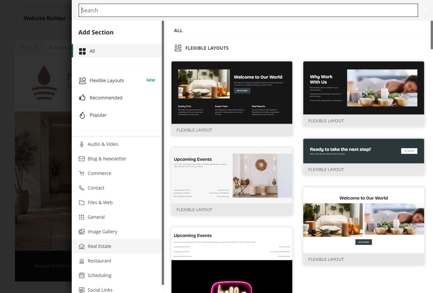Image resolution: width=433 pixels, height=293 pixels.
Task: Click the Commerce cart icon
Action: 82,173
